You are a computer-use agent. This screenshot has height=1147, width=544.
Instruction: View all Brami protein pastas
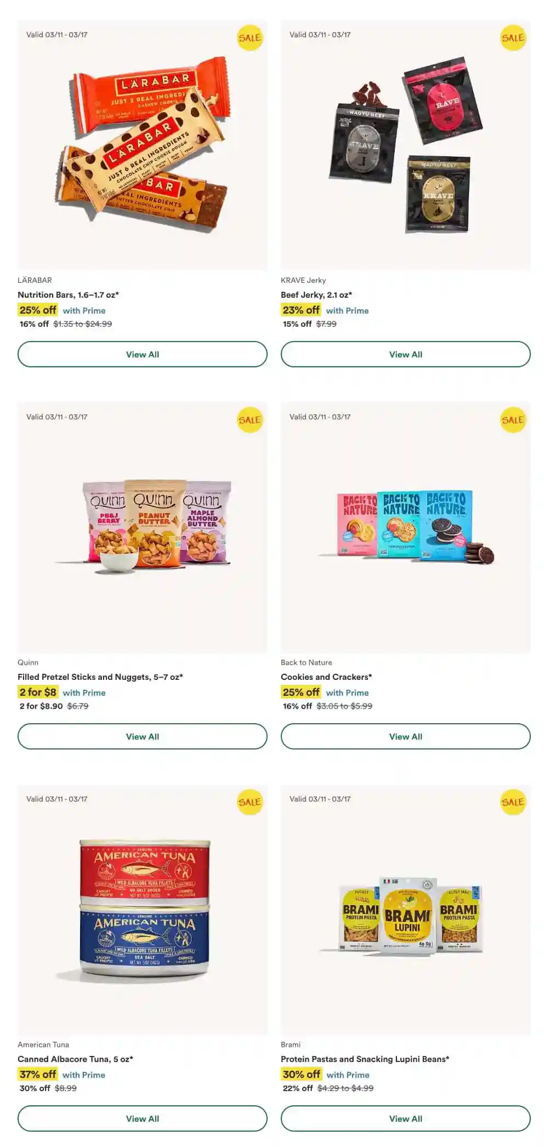pos(406,1118)
